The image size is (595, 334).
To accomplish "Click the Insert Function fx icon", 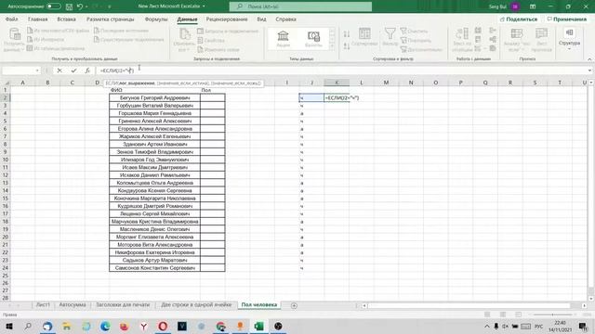I will [x=87, y=71].
